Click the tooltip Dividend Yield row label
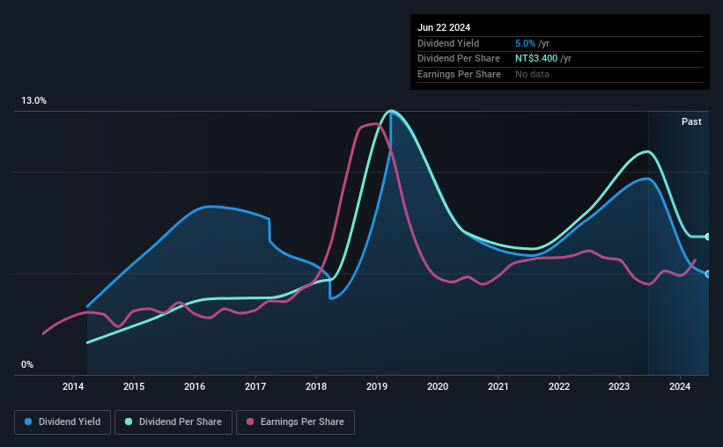 click(x=448, y=43)
